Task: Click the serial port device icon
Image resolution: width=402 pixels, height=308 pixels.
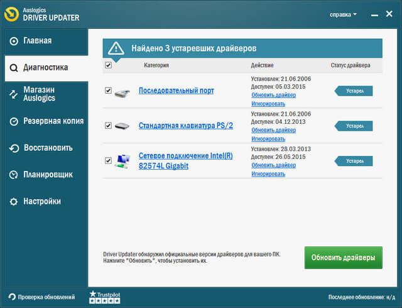Action: 122,91
